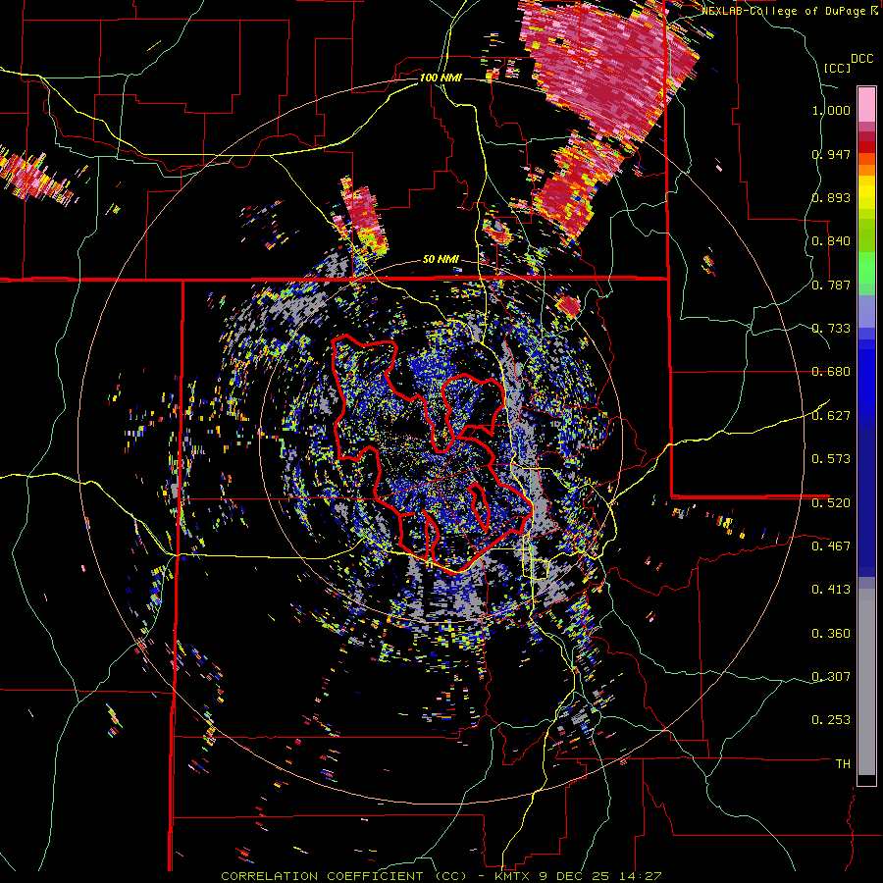883x883 pixels.
Task: Click the KMTX 9 DEC 25 14:27 timestamp
Action: coord(578,876)
